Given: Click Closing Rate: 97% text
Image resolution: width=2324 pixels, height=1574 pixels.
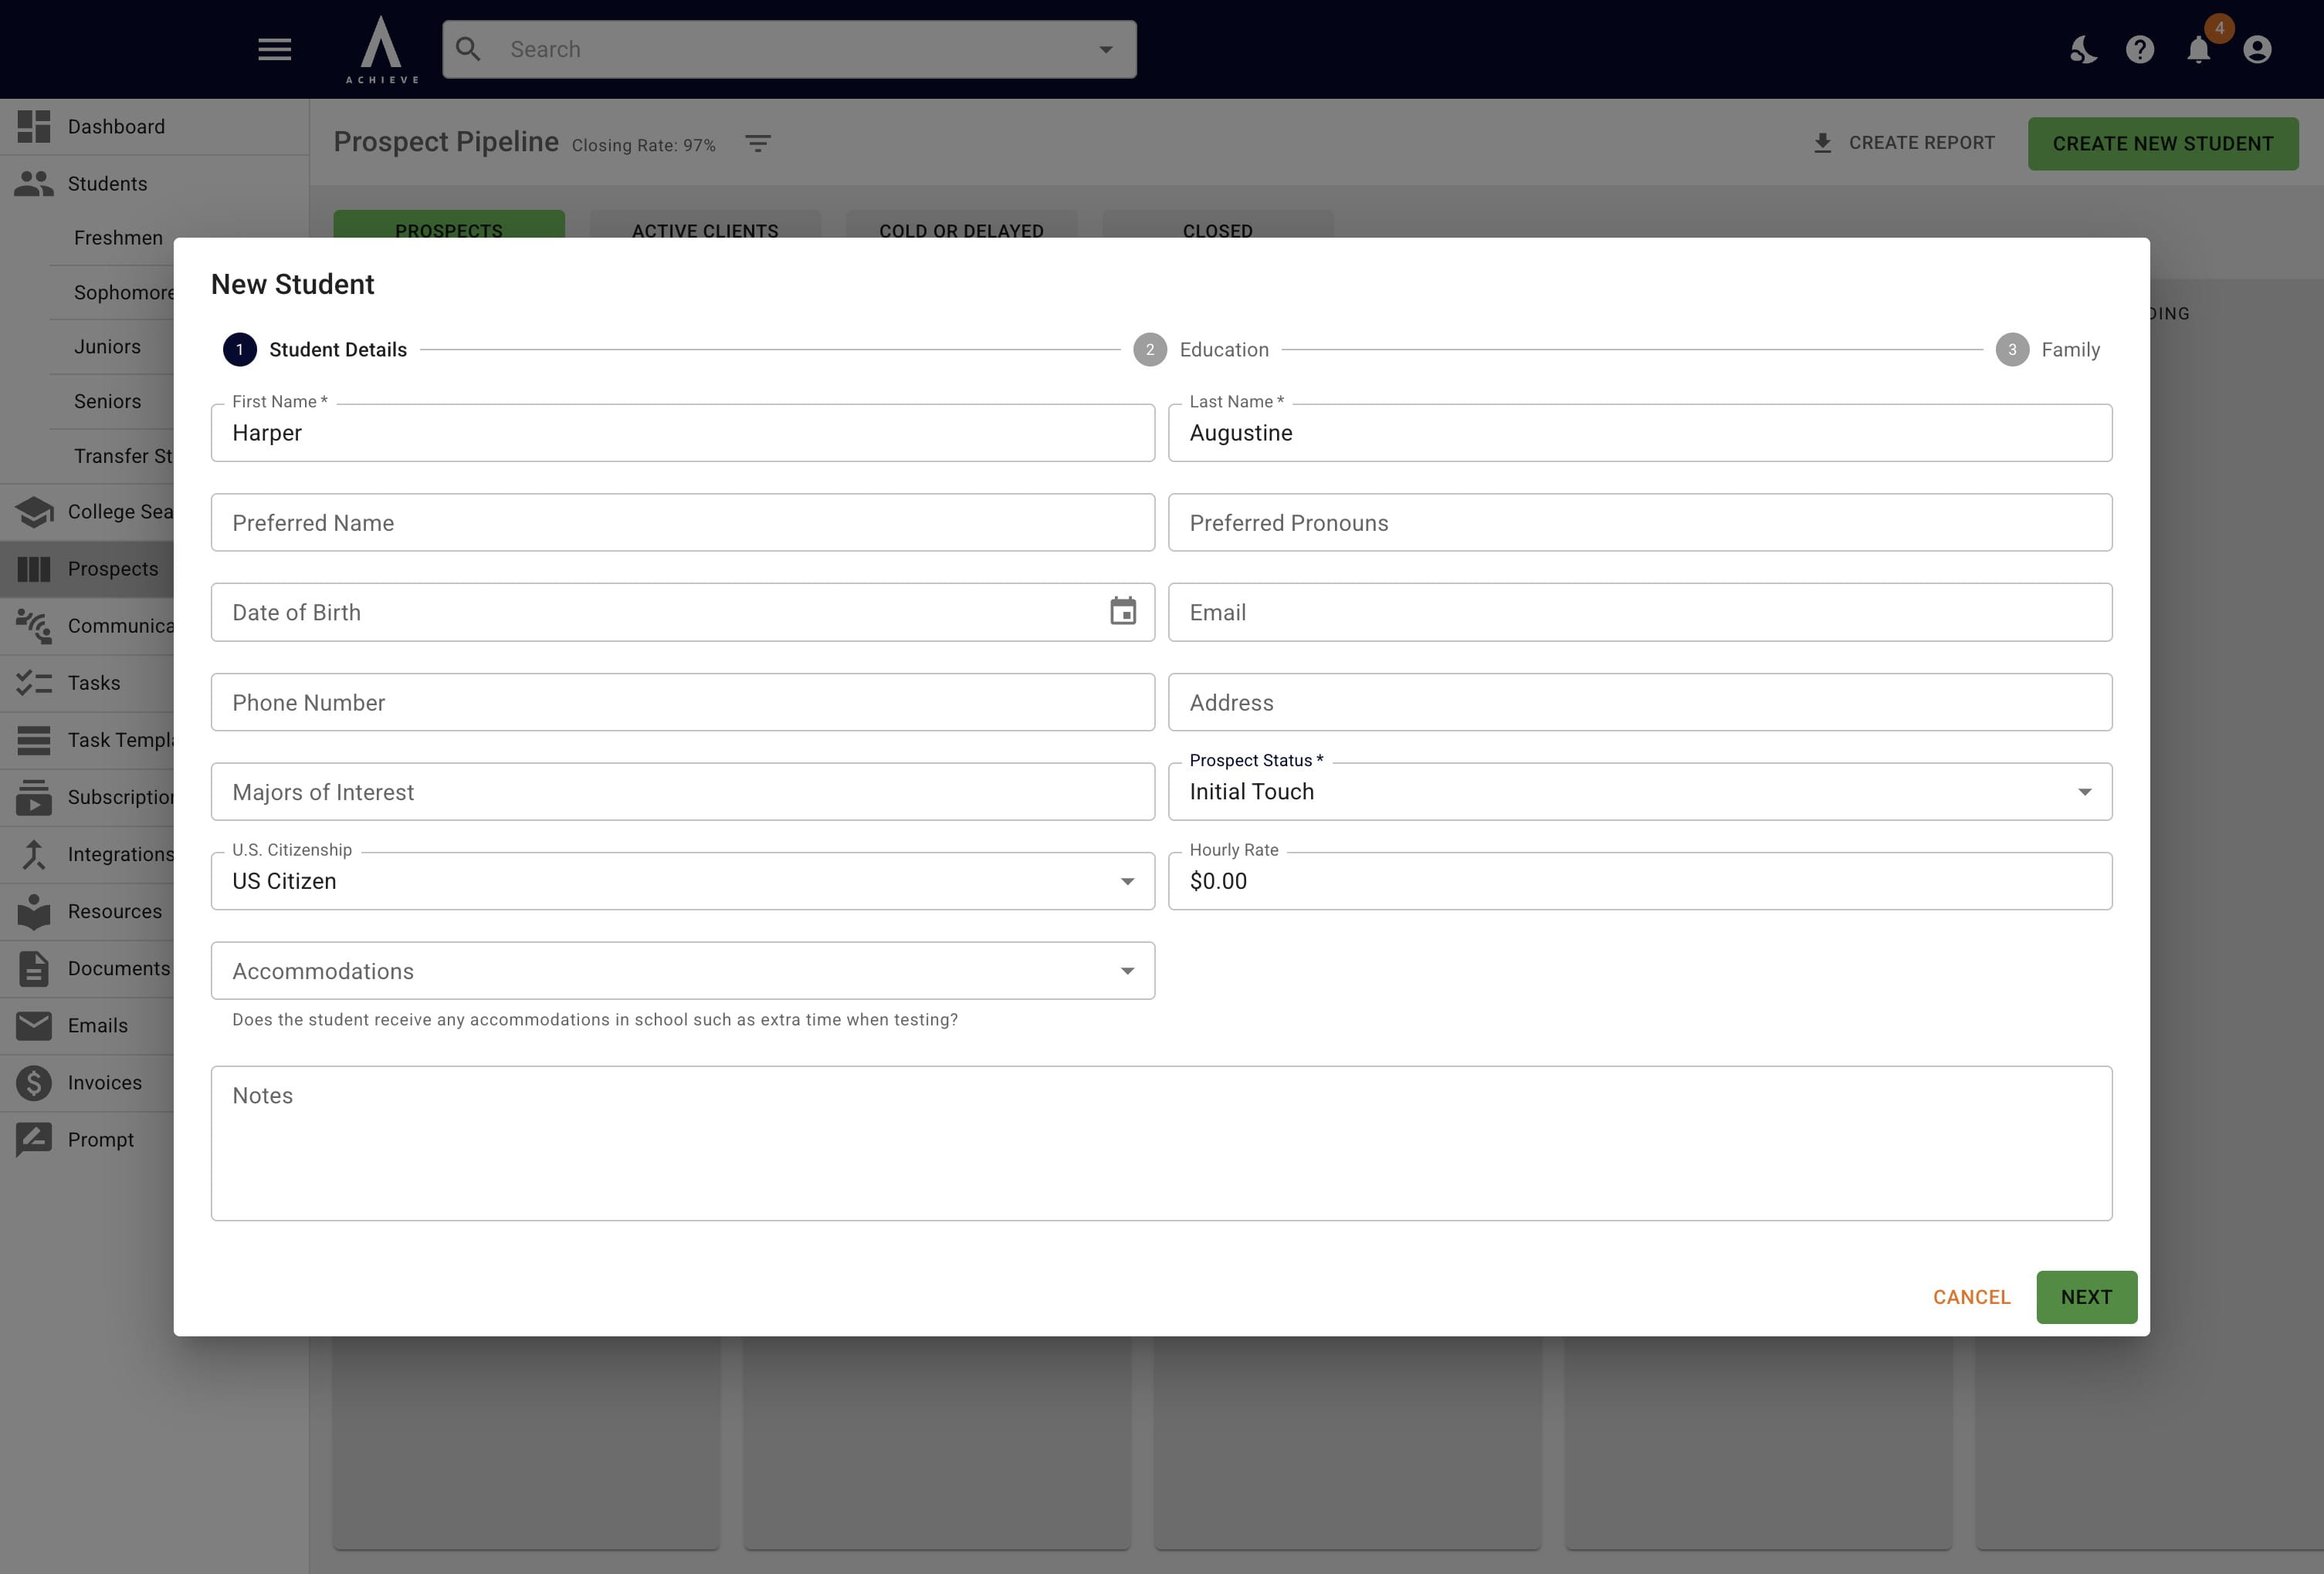Looking at the screenshot, I should coord(643,146).
